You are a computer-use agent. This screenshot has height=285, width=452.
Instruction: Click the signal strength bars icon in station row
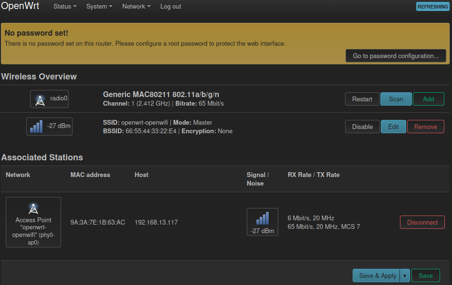click(x=263, y=218)
